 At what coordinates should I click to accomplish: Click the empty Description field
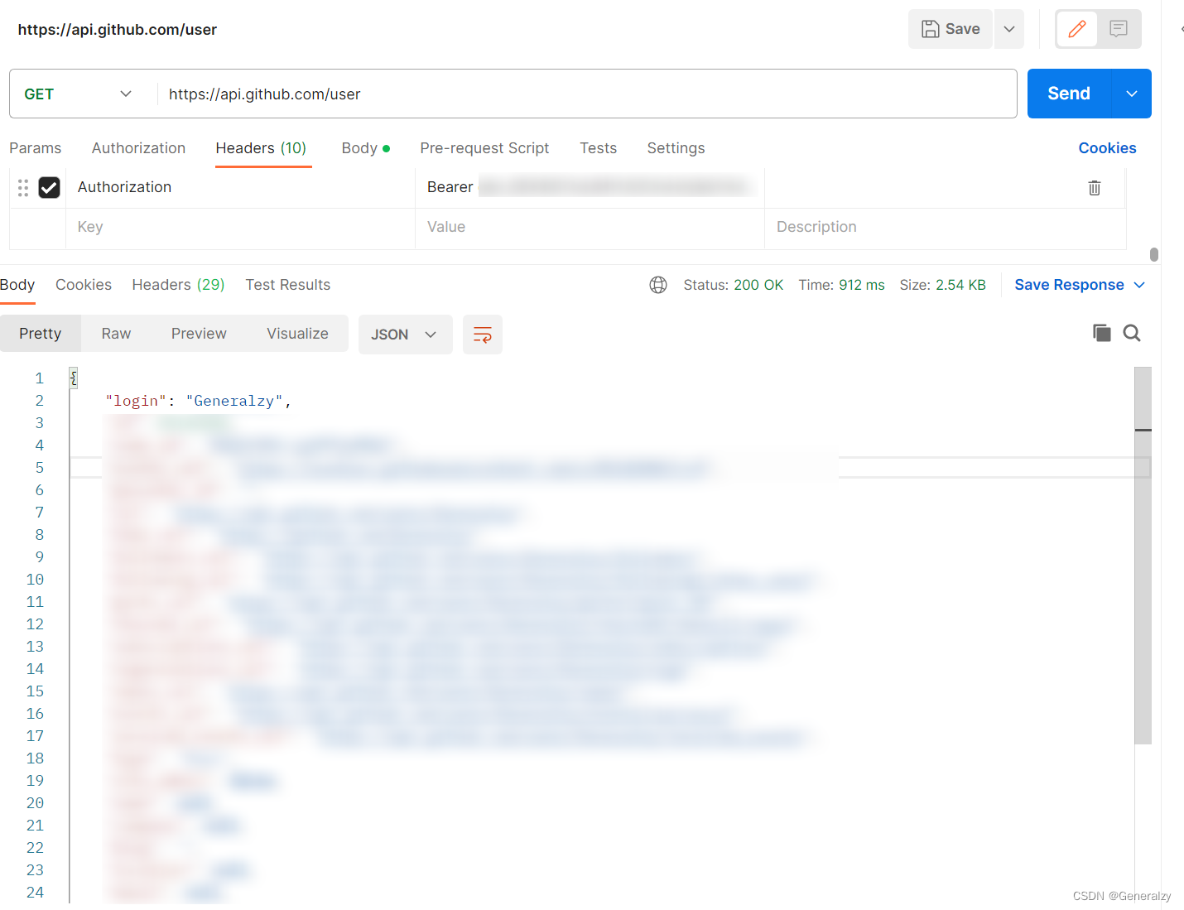click(945, 228)
